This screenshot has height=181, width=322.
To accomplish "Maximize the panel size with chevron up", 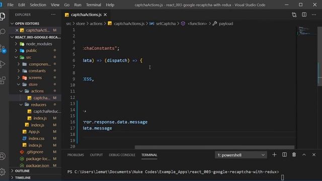I will point(304,155).
